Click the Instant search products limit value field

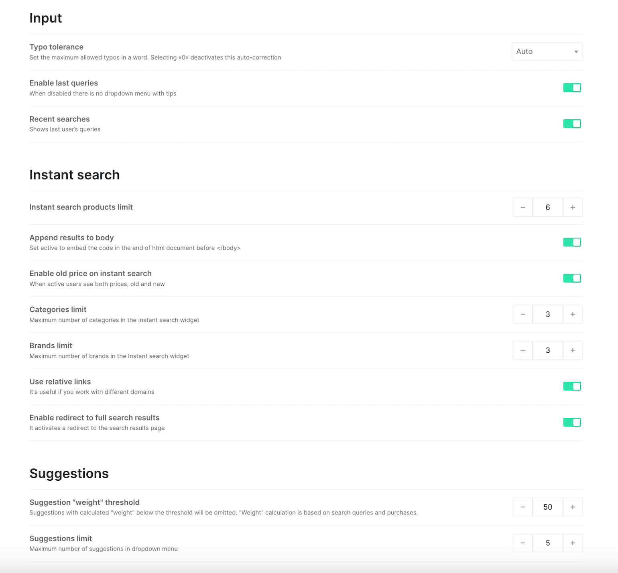pyautogui.click(x=548, y=207)
